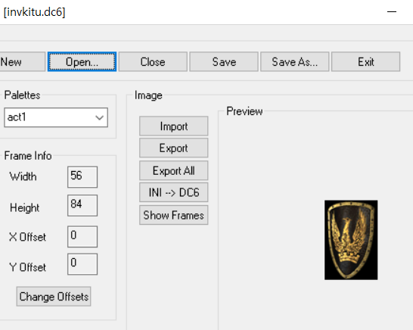This screenshot has height=330, width=413.
Task: Choose Save As... button
Action: click(x=295, y=61)
